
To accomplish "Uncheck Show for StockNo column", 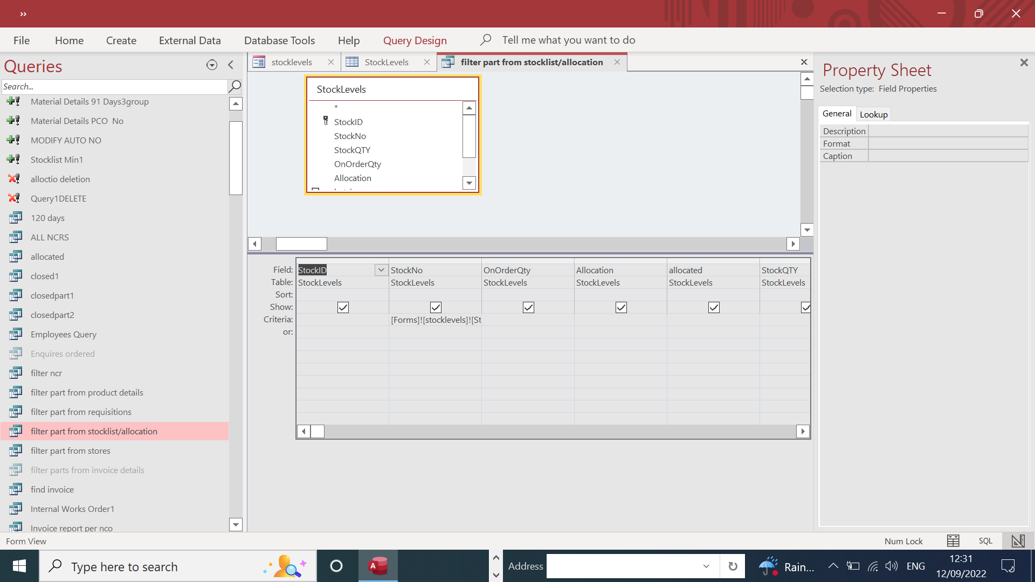I will (436, 307).
